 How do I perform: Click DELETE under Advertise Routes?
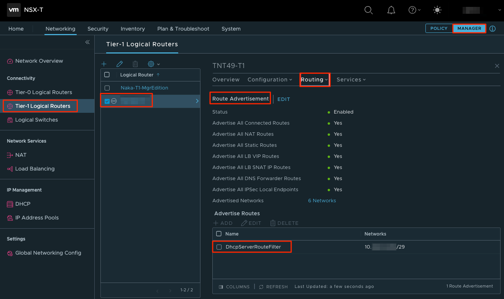pyautogui.click(x=284, y=223)
